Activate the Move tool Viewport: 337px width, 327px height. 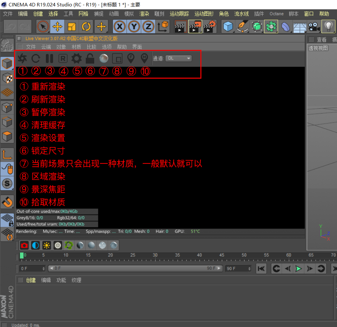click(57, 27)
